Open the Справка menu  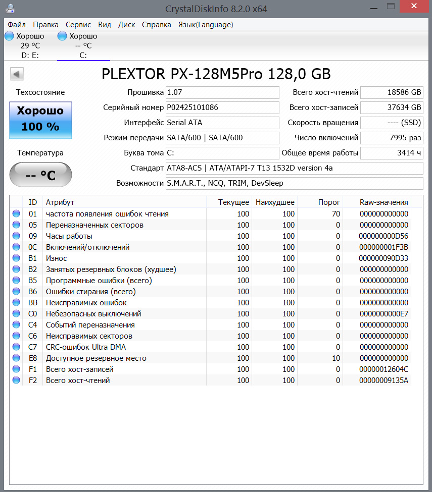pyautogui.click(x=157, y=25)
